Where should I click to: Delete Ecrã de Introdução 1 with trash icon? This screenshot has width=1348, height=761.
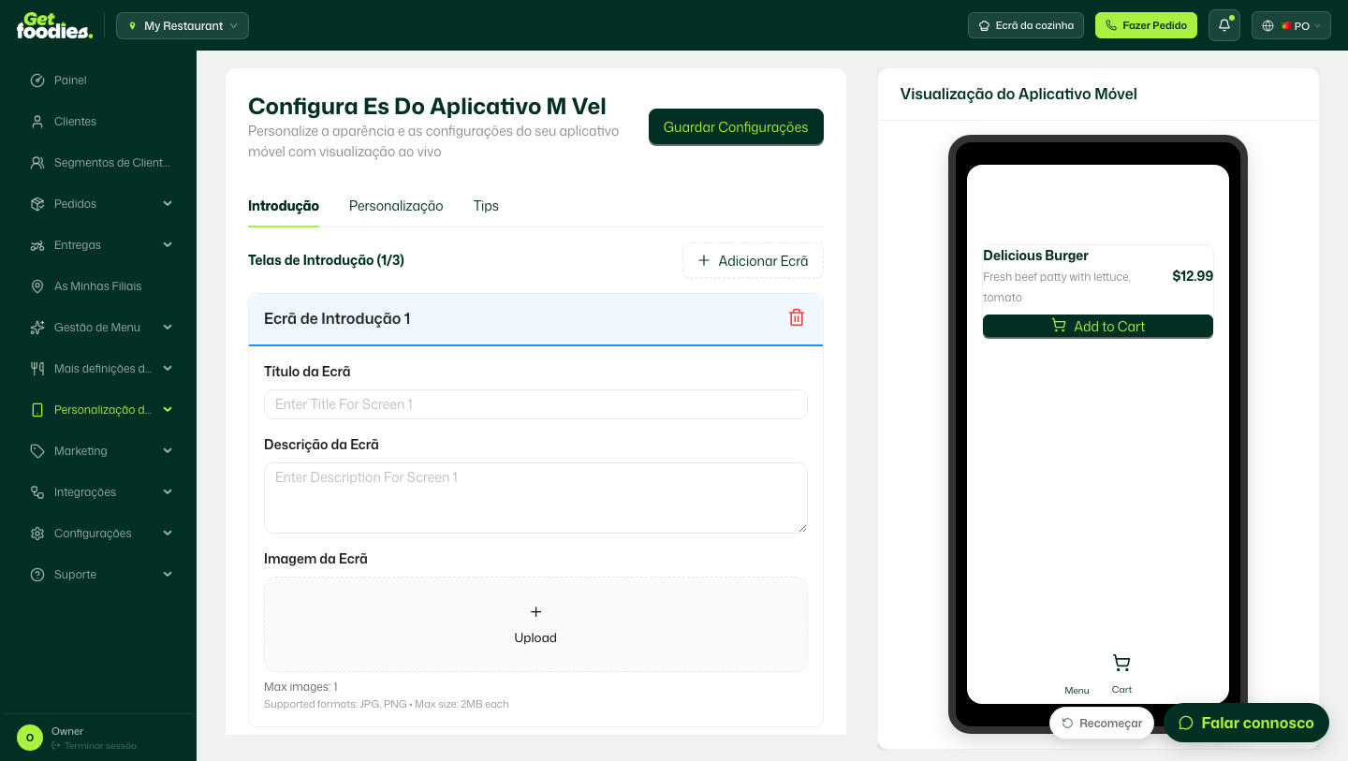797,317
